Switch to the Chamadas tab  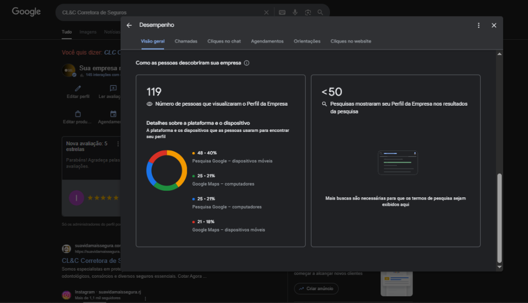(x=186, y=41)
